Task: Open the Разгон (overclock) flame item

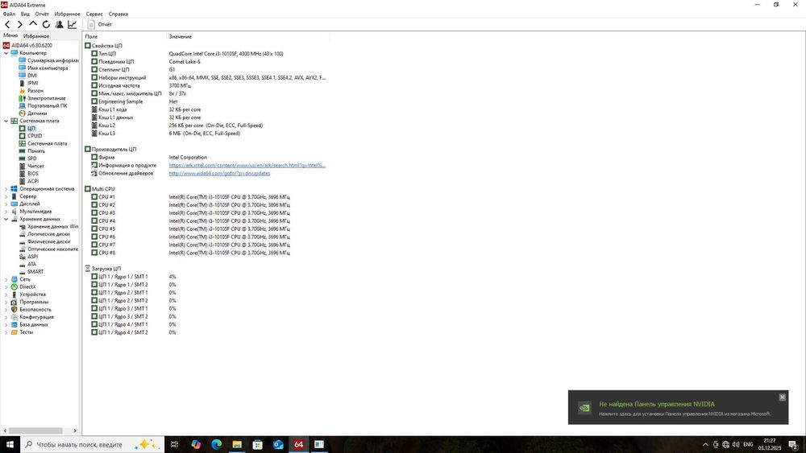Action: coord(31,91)
